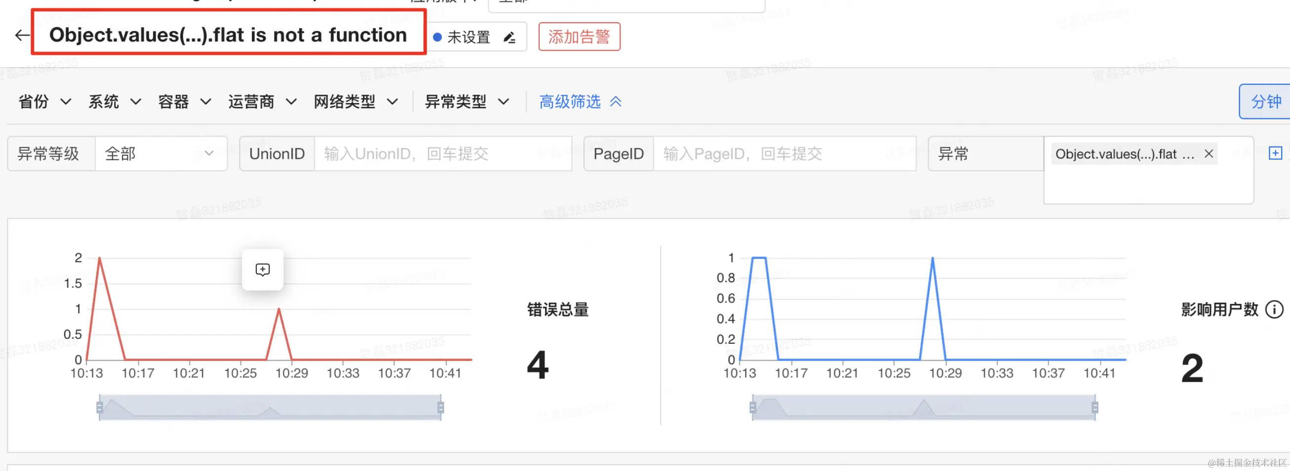Click the red peak near 10:28 in the error chart
The width and height of the screenshot is (1290, 471).
pos(279,310)
